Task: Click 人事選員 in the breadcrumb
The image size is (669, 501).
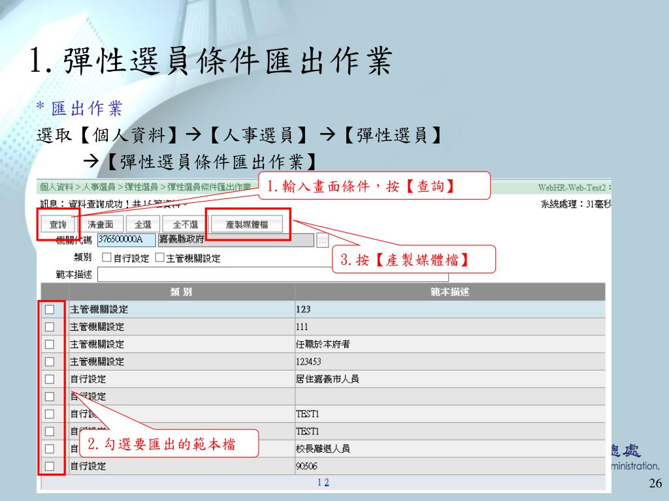Action: point(99,187)
